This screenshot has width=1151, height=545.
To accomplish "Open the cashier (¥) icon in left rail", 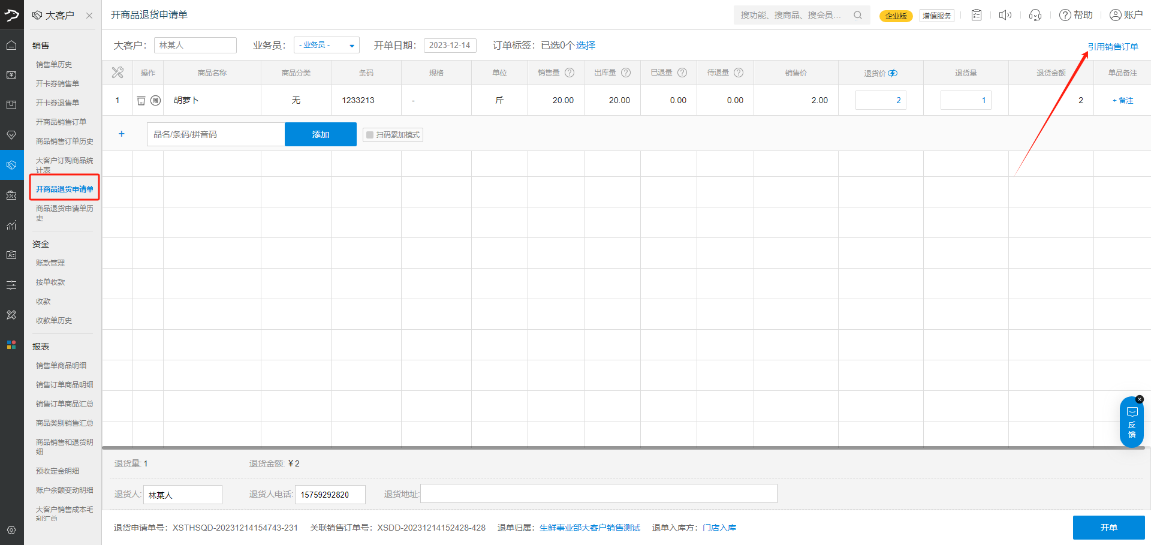I will 11,75.
